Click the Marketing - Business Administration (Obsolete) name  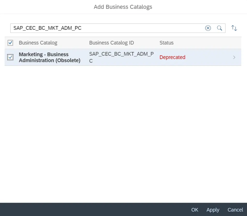coord(50,57)
